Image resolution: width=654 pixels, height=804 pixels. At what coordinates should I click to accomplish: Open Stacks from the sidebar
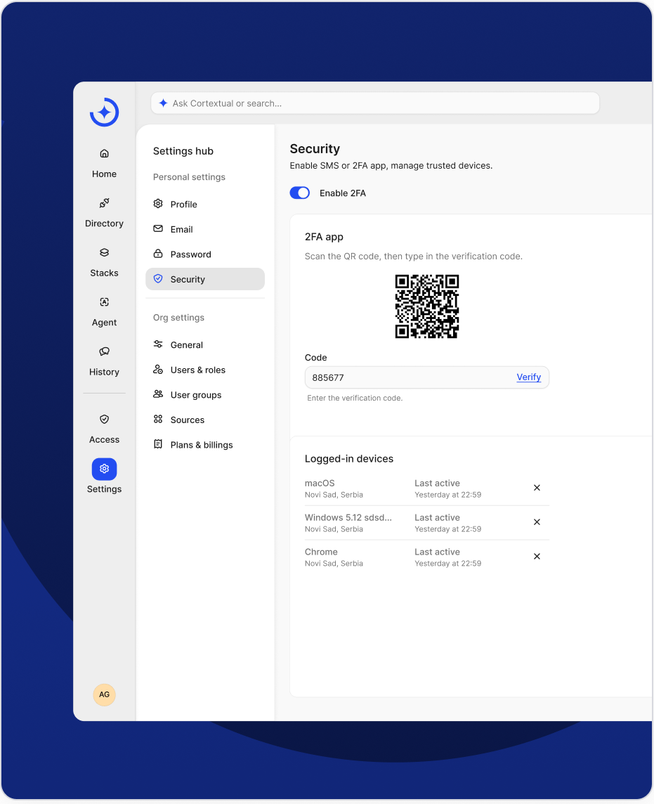pos(104,253)
